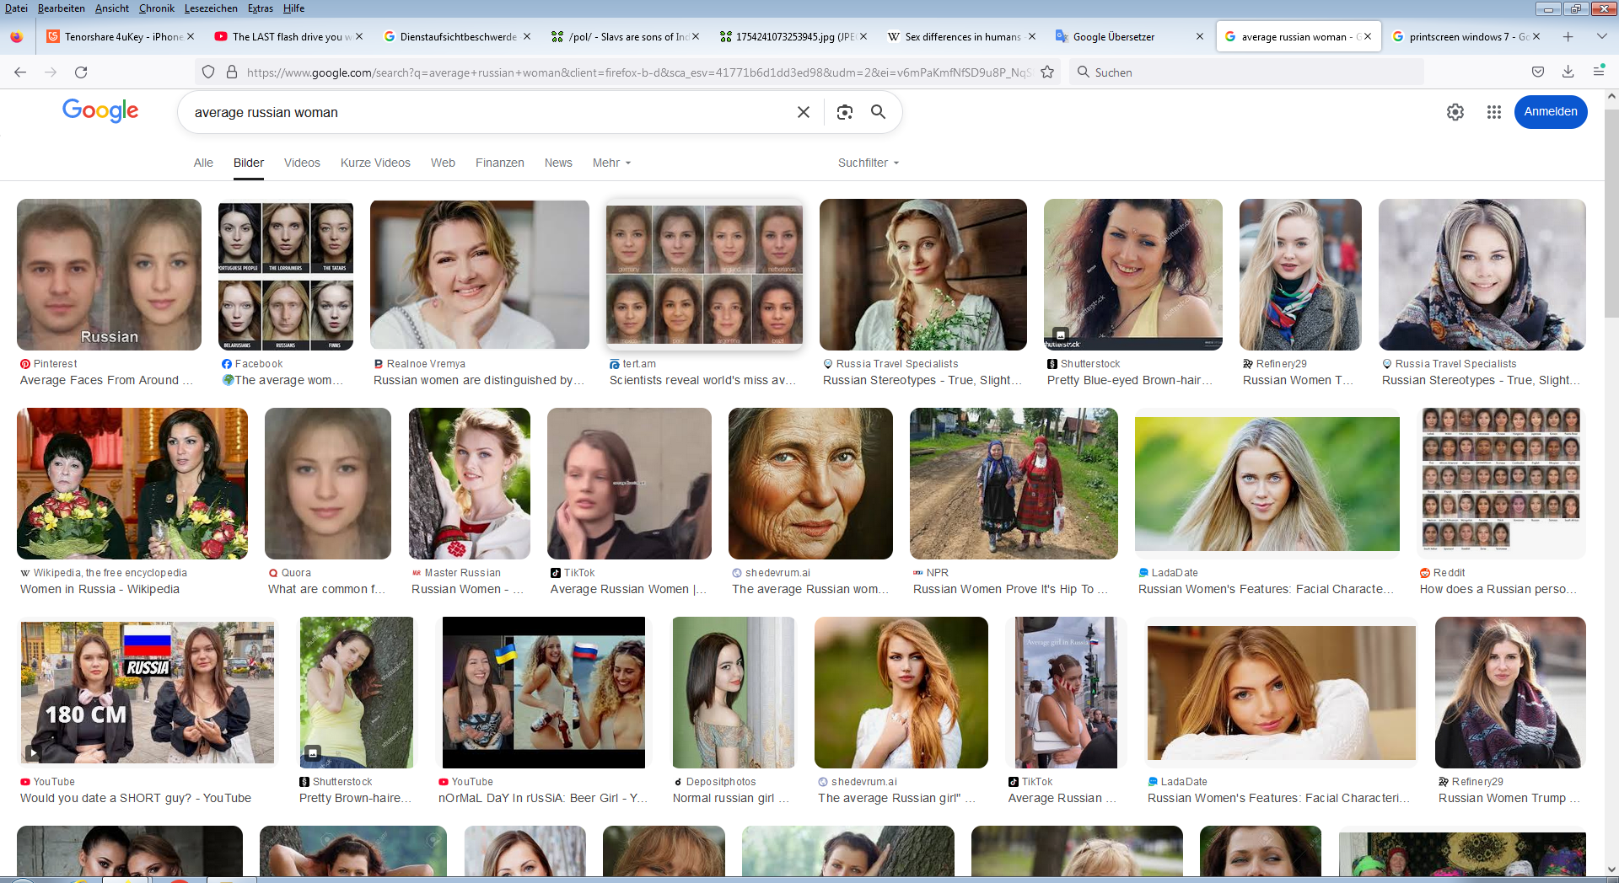Select the Kurze Videos tab
The width and height of the screenshot is (1619, 883).
coord(375,163)
